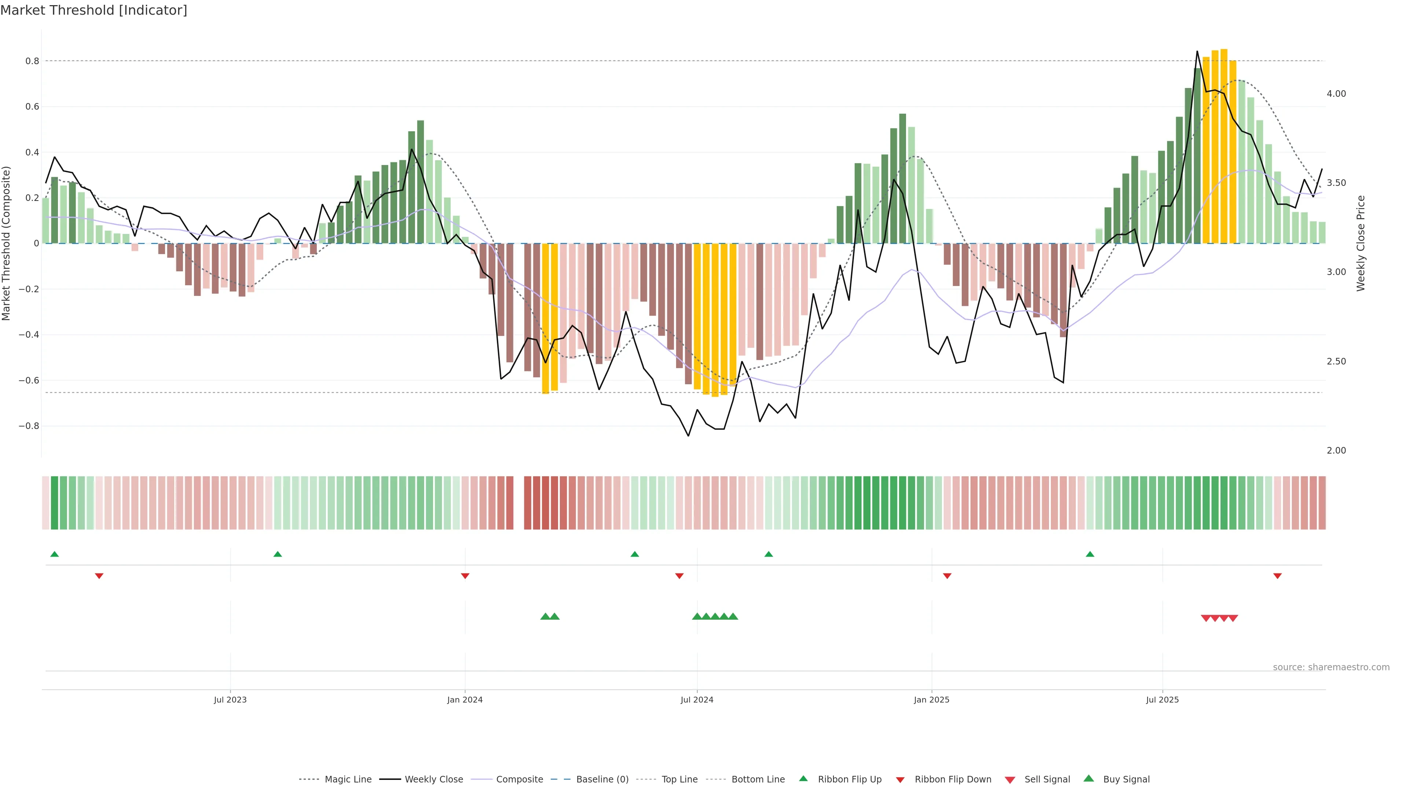Click the Ribbon Flip Up legend triangle
The image size is (1408, 792).
[803, 779]
